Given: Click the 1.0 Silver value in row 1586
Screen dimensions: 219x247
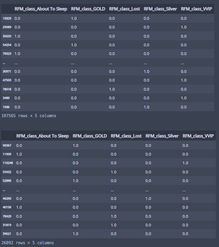Looking at the screenshot, I should tap(146, 107).
